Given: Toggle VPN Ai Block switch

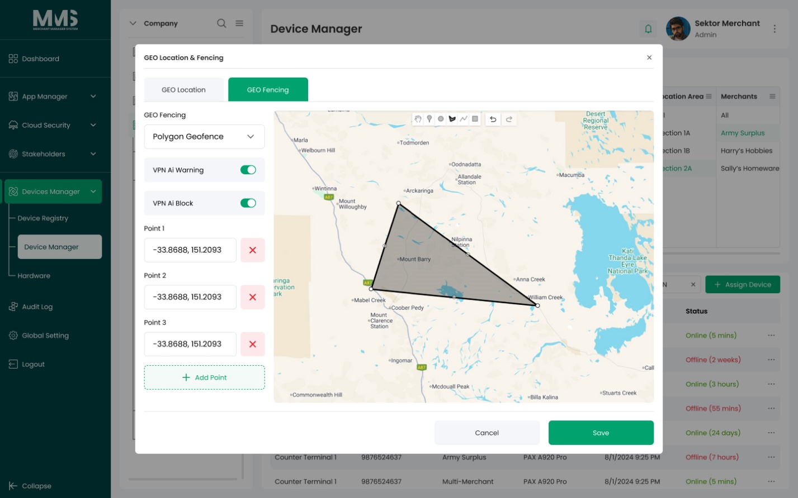Looking at the screenshot, I should click(x=248, y=203).
